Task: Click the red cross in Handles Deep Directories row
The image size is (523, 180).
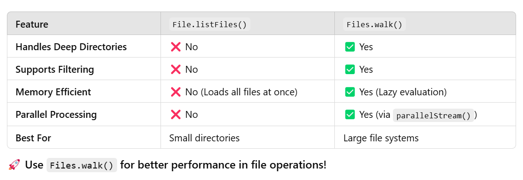Action: tap(175, 47)
